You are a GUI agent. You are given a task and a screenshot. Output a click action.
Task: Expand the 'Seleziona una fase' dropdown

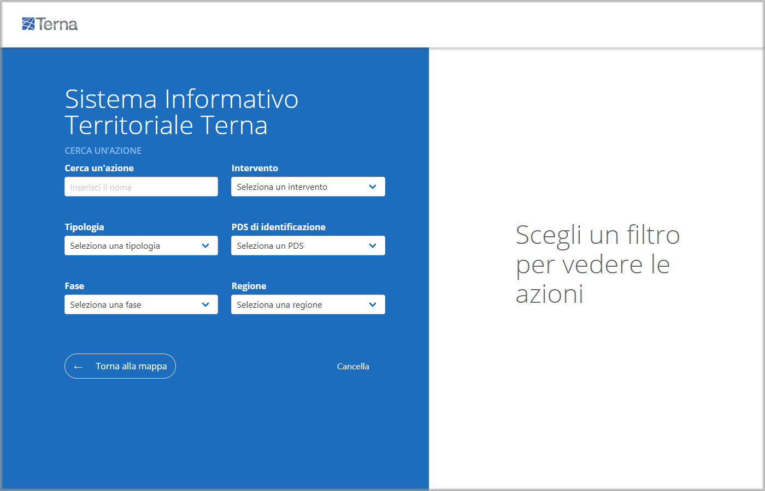(141, 304)
